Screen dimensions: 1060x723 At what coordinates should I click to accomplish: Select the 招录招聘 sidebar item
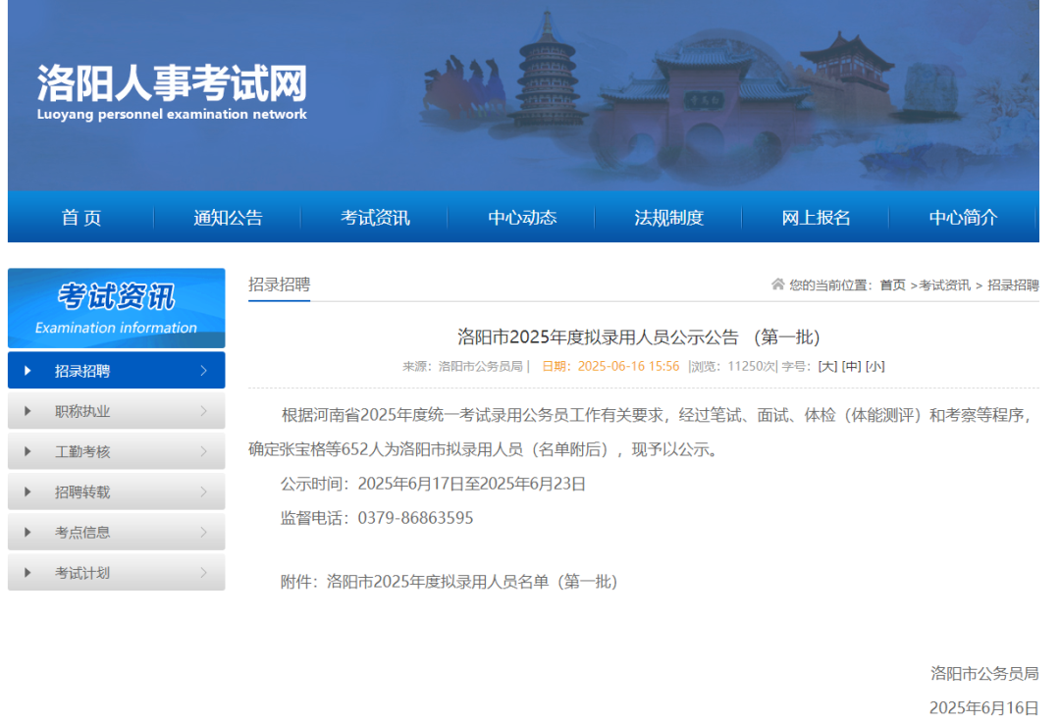click(x=116, y=370)
